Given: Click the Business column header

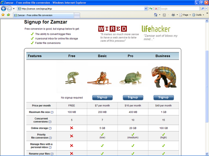Looking at the screenshot, I should (163, 56).
